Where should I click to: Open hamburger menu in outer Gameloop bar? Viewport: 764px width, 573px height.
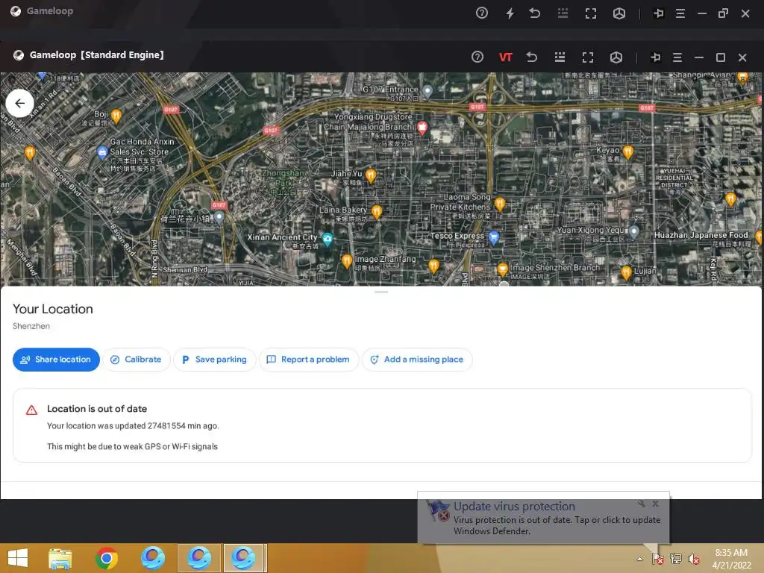coord(680,13)
